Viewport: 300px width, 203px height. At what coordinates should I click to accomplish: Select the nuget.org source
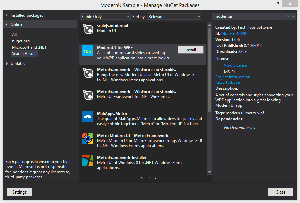[21, 41]
